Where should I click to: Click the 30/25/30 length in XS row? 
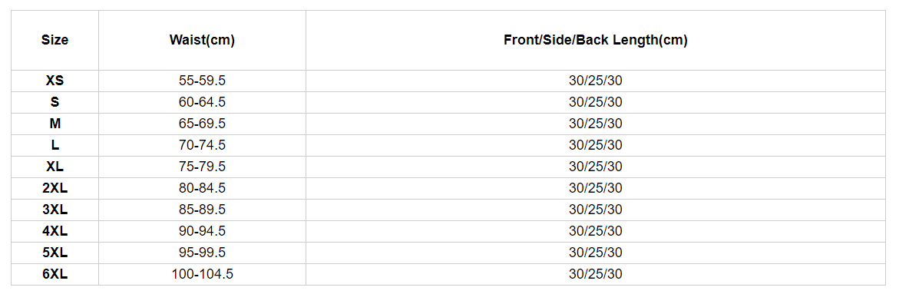596,81
